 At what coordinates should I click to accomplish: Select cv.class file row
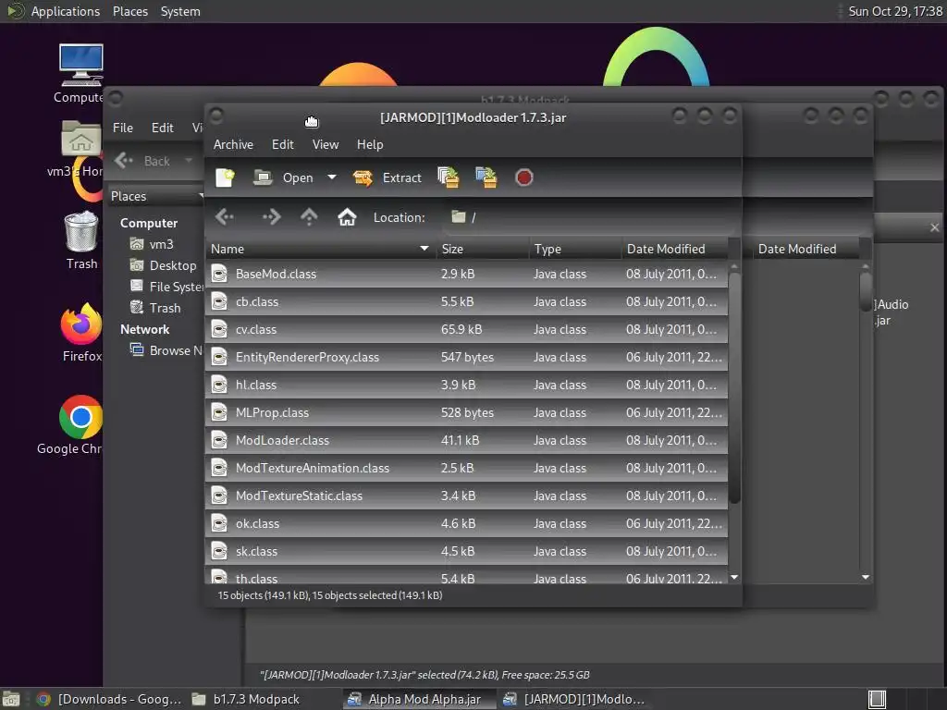pyautogui.click(x=466, y=330)
